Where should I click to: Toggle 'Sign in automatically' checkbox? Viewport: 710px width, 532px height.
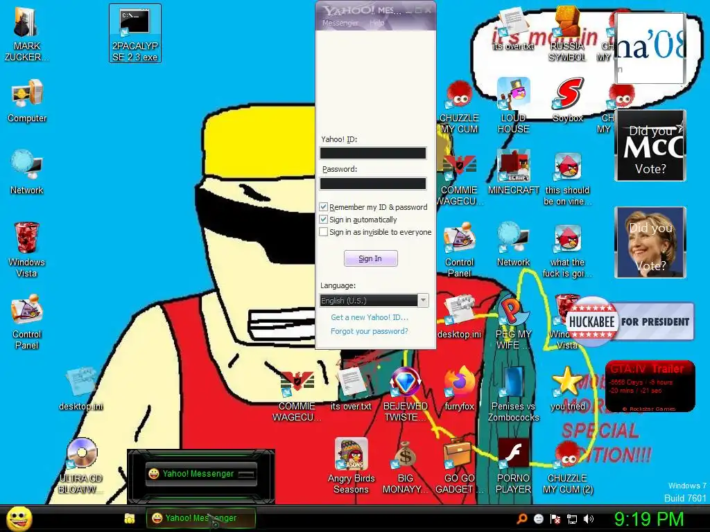pos(323,220)
